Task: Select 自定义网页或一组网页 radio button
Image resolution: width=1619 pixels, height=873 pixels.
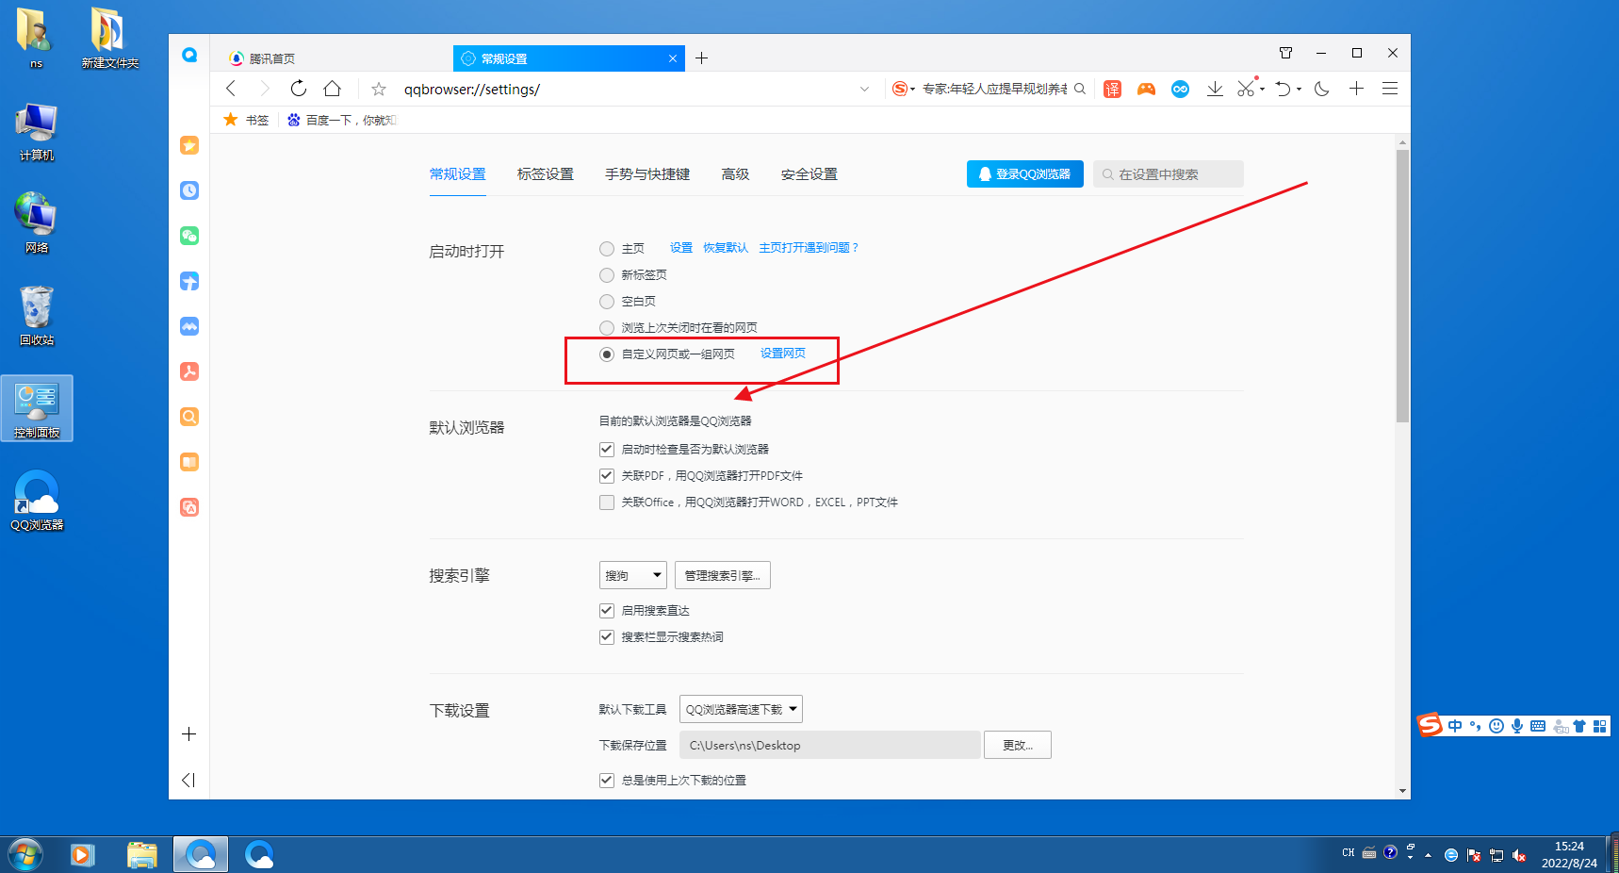Action: (x=607, y=354)
